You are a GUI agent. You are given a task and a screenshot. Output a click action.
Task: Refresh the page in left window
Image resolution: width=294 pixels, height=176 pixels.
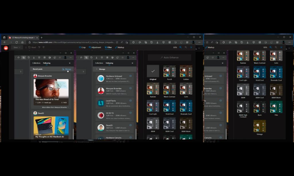pyautogui.click(x=16, y=42)
